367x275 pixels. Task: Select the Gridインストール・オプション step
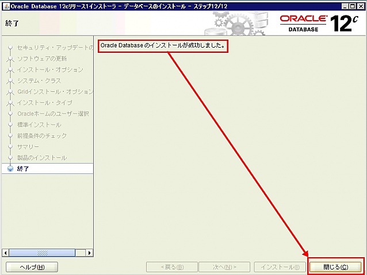click(55, 92)
